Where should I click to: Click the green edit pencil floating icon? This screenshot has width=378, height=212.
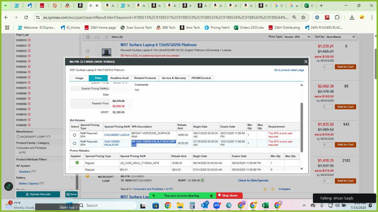(x=9, y=186)
